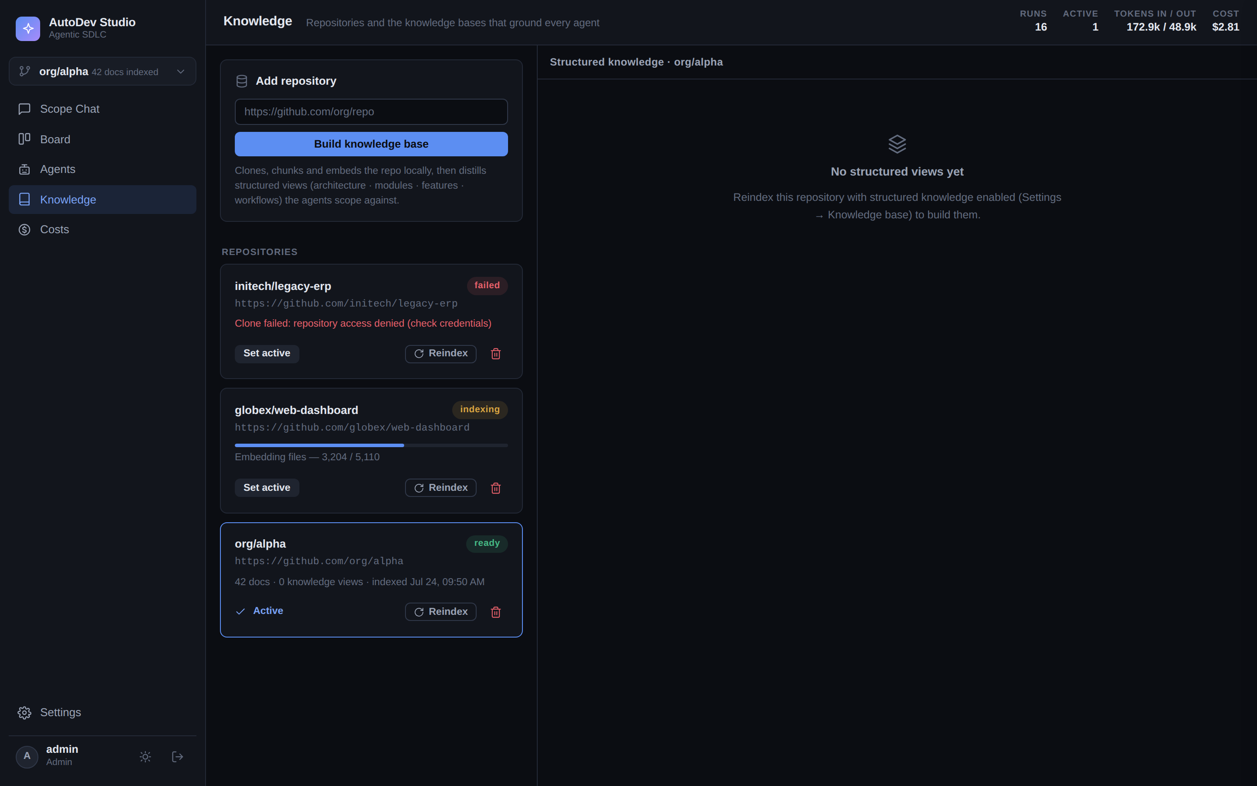
Task: Open Scope Chat from sidebar
Action: tap(102, 109)
